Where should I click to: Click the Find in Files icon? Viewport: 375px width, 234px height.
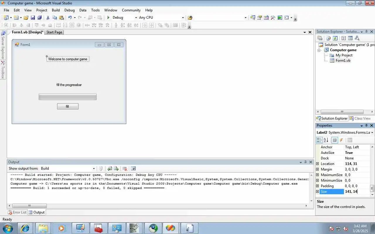[x=190, y=18]
